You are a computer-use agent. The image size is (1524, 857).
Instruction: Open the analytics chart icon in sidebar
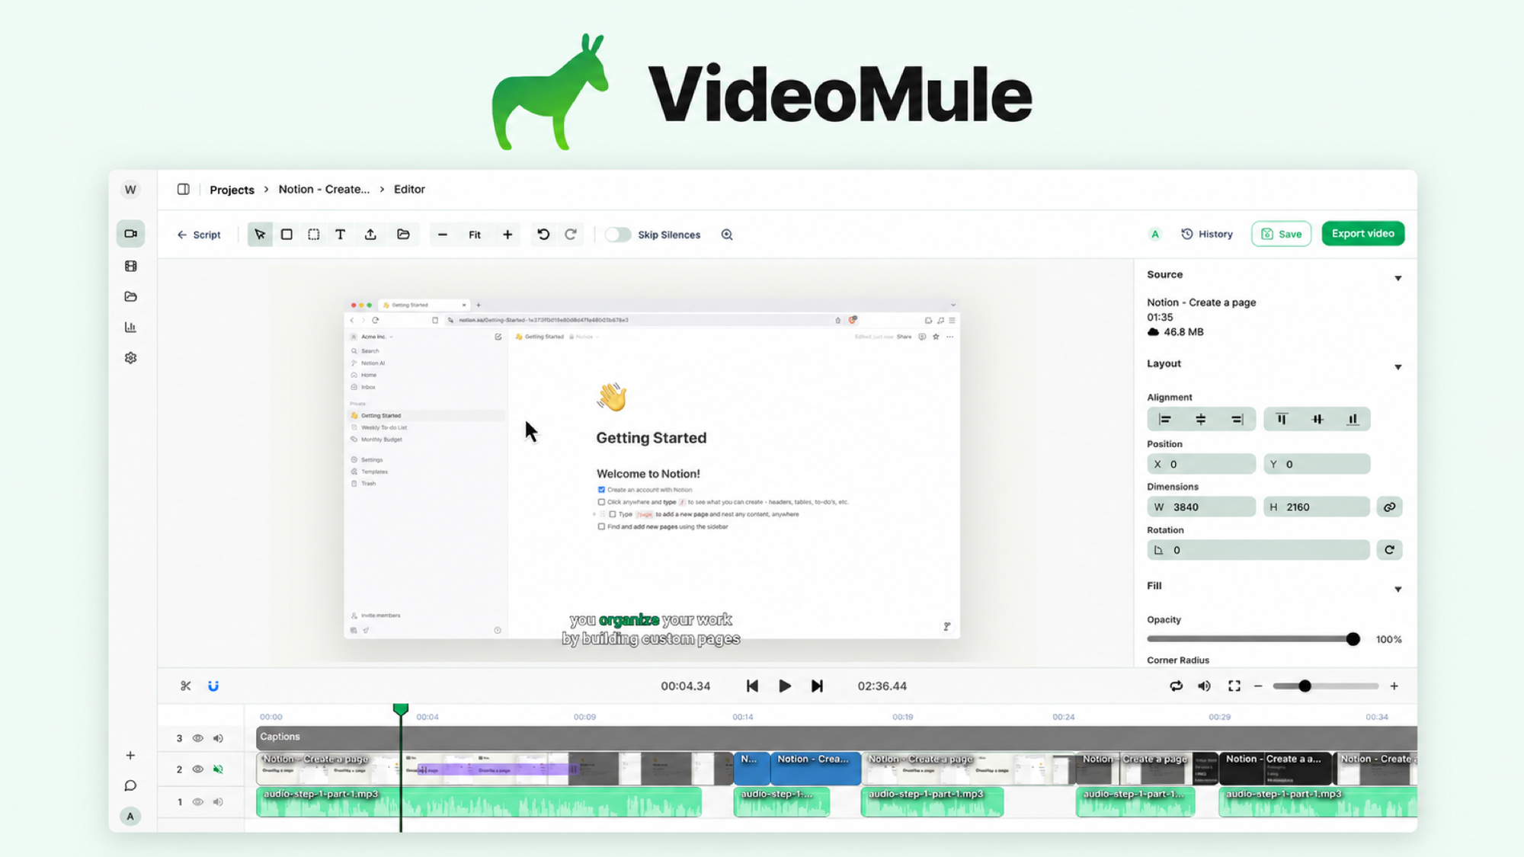[130, 328]
